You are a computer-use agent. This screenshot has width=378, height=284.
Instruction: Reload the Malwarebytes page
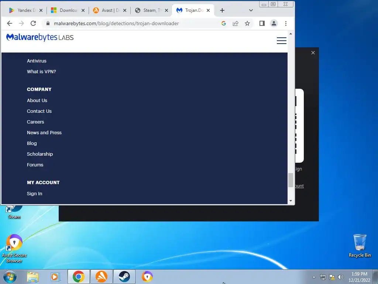click(x=33, y=23)
